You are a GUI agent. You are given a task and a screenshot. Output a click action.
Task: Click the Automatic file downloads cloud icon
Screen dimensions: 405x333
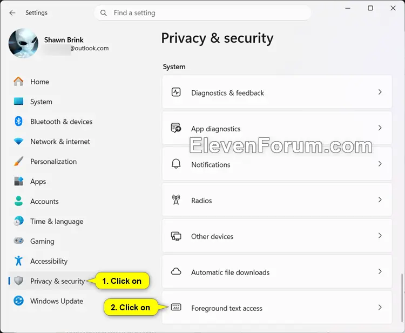[x=176, y=271]
